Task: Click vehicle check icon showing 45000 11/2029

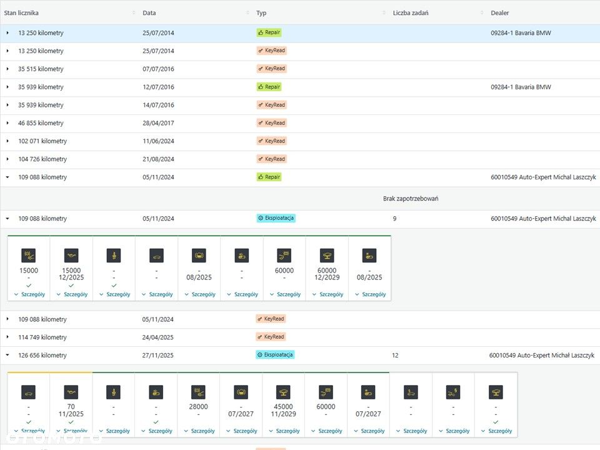Action: [283, 392]
